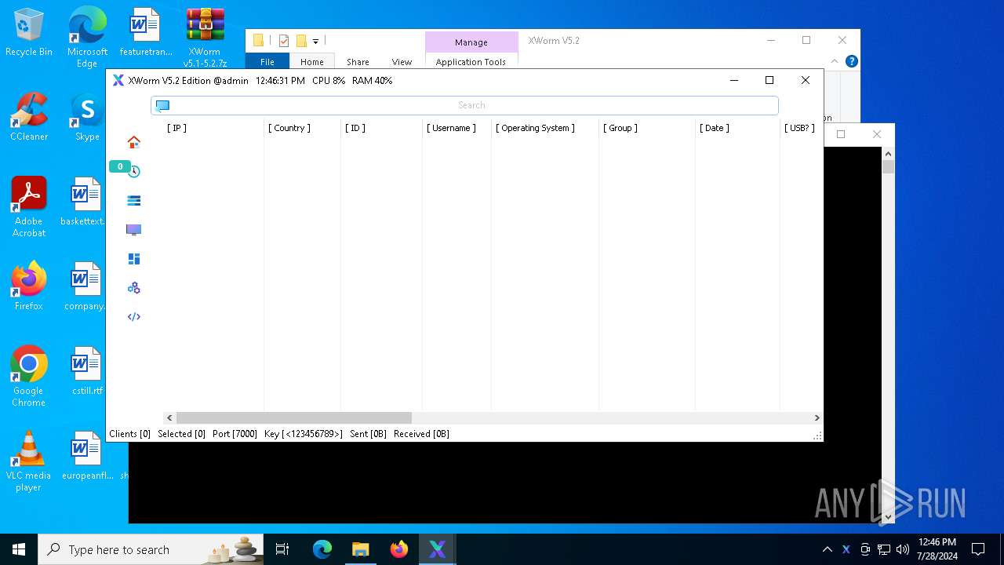Click Properties checkmark icon in Explorer quick access
Viewport: 1004px width, 565px height.
click(284, 41)
